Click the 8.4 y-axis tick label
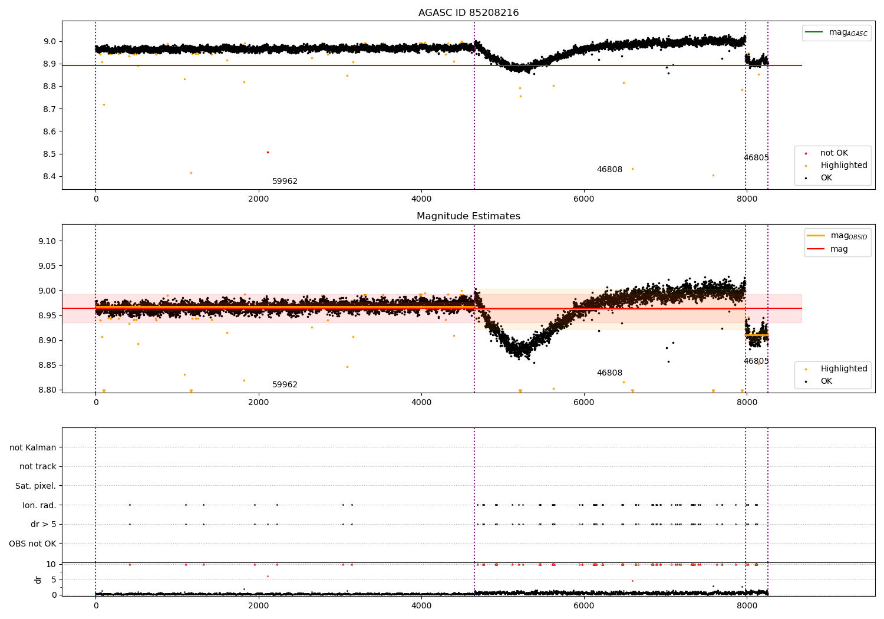Screen dimensions: 884x619 tap(50, 177)
